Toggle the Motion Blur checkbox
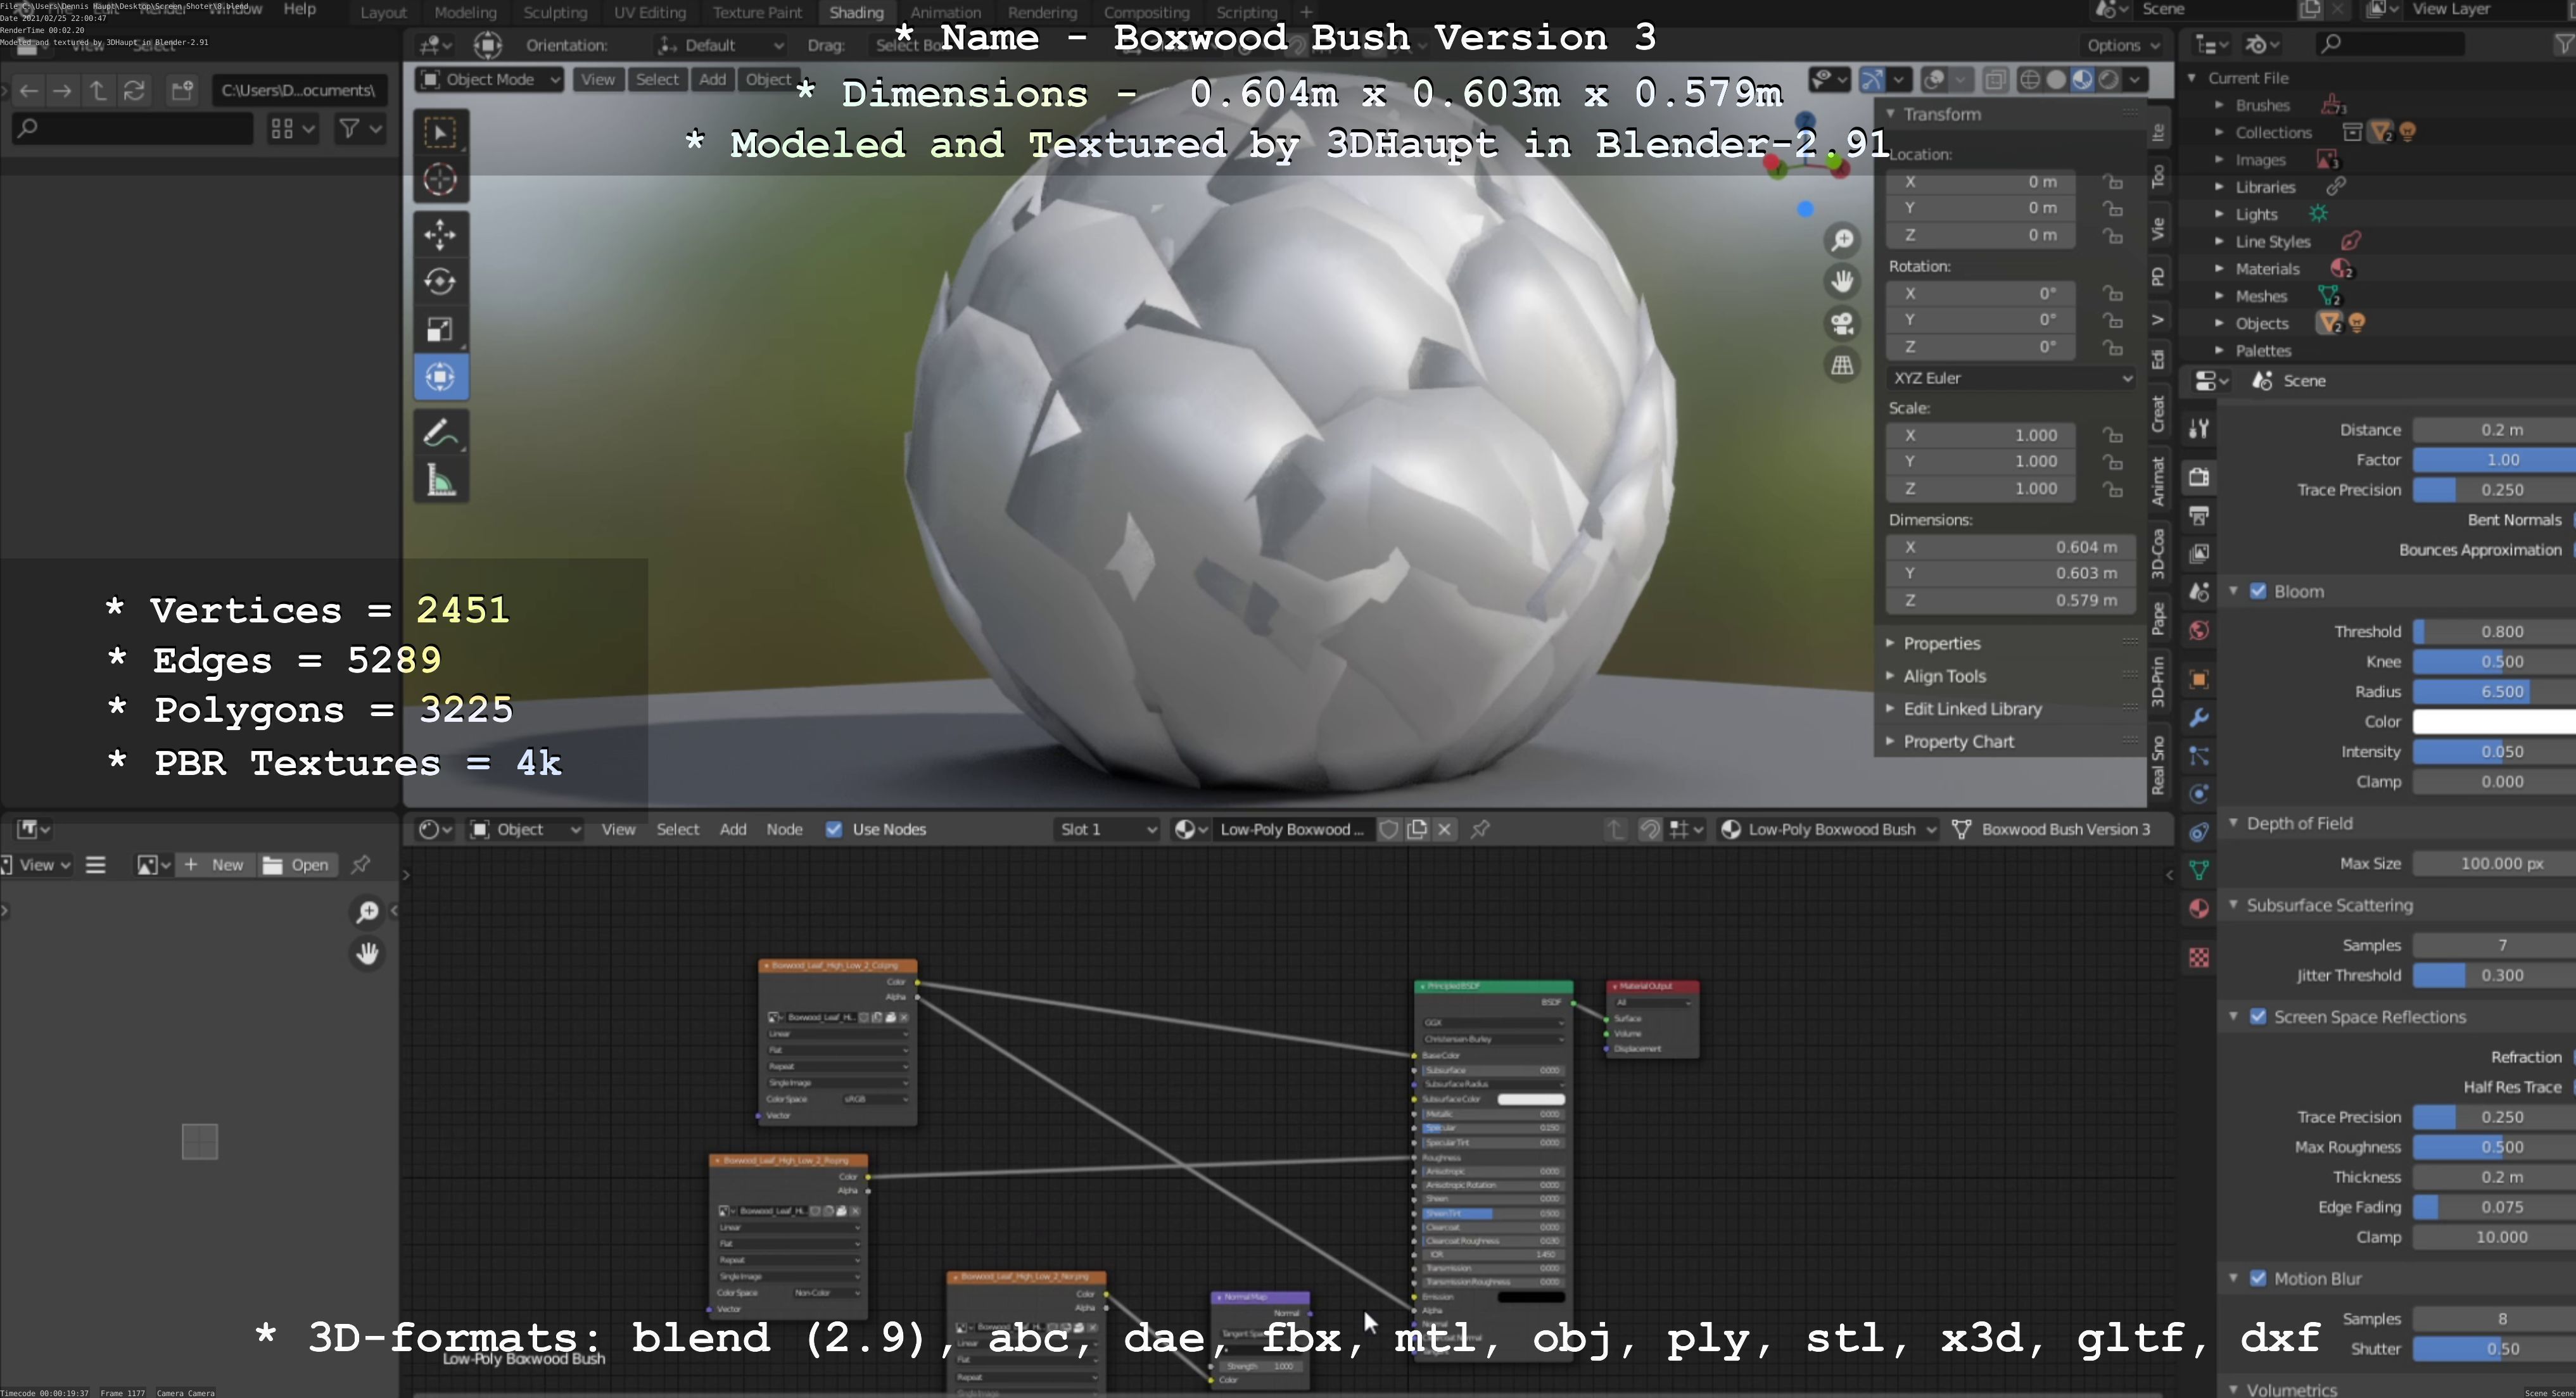This screenshot has width=2576, height=1398. click(x=2258, y=1279)
